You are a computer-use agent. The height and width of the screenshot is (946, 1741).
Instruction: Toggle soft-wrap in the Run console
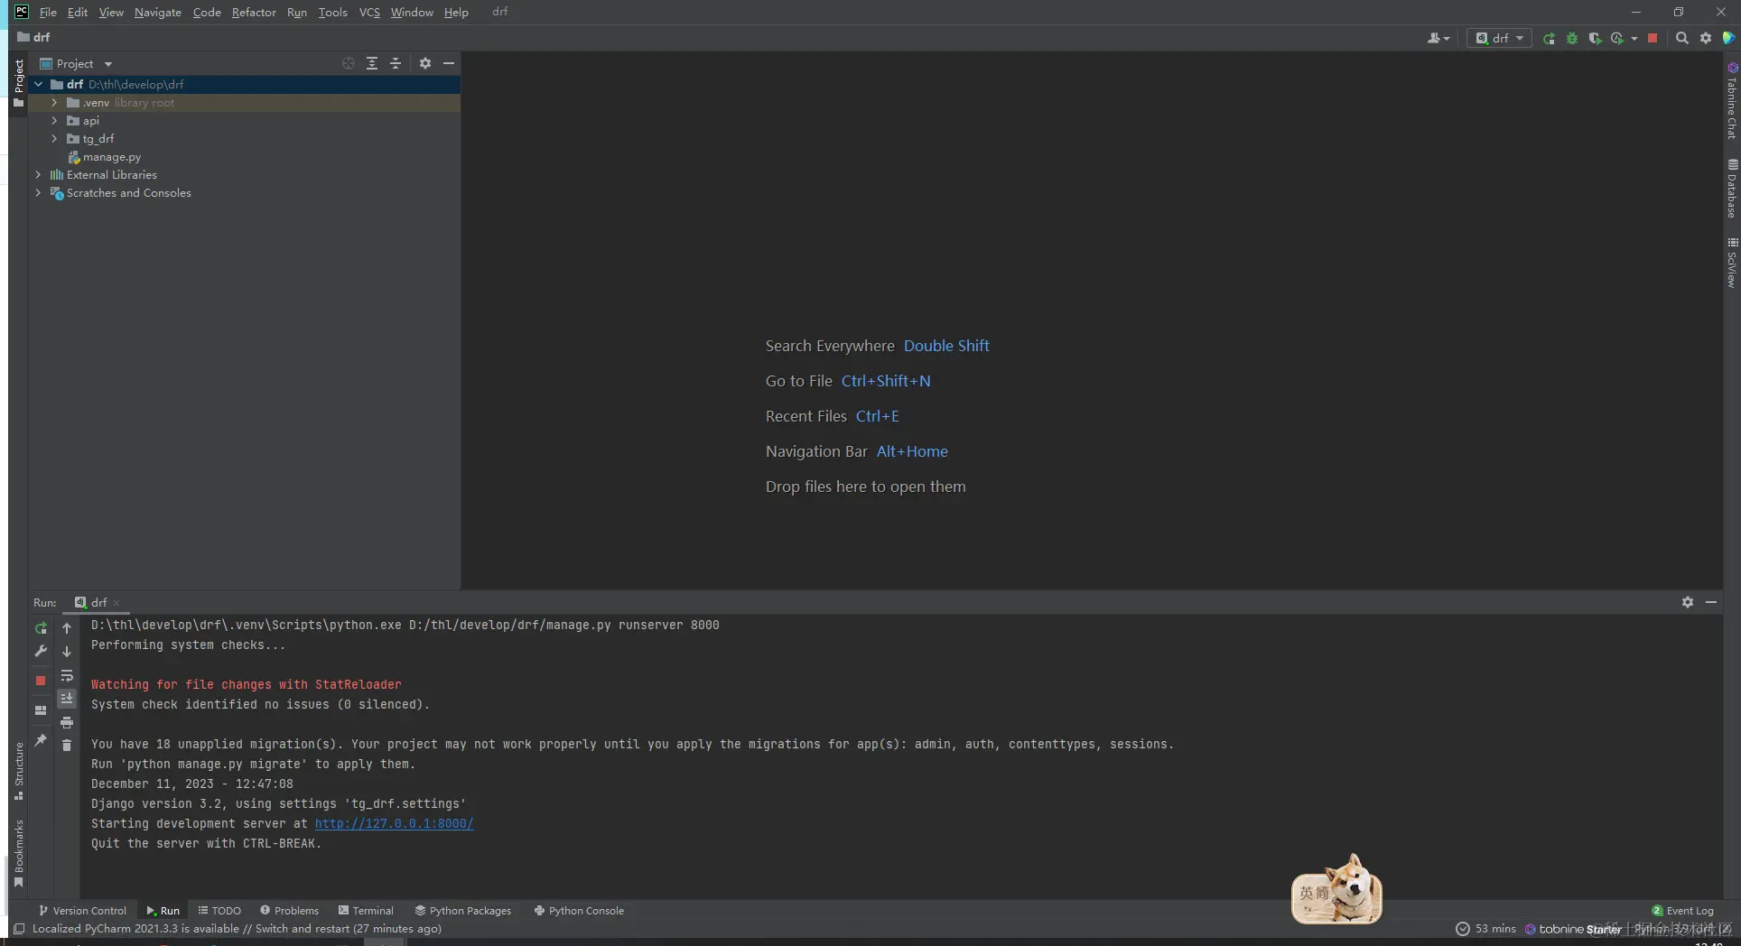67,675
